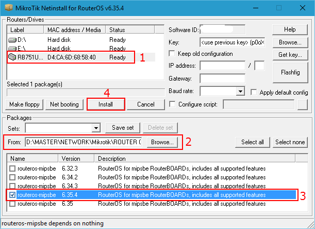Click the Netinstall package icon in title bar
The image size is (315, 229).
click(8, 8)
